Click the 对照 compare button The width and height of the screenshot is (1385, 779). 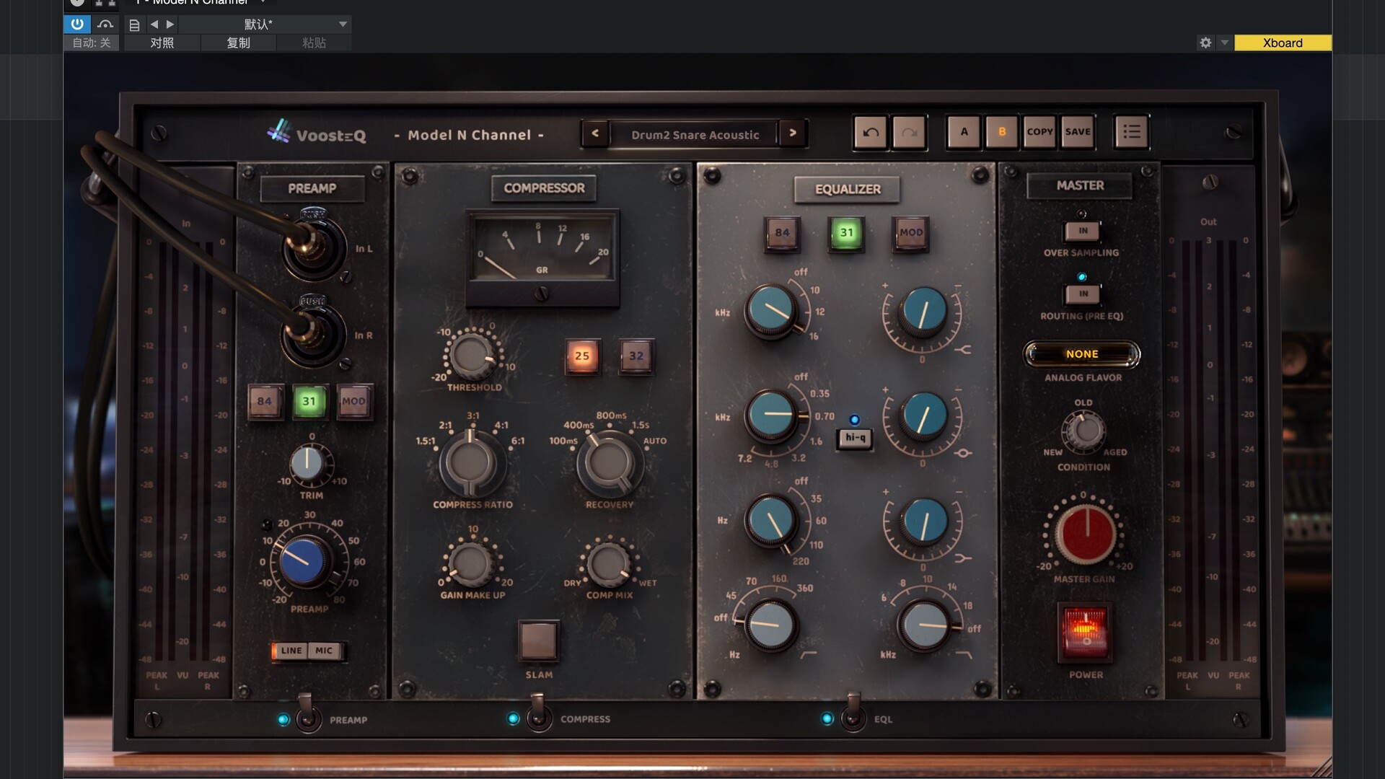pos(162,43)
